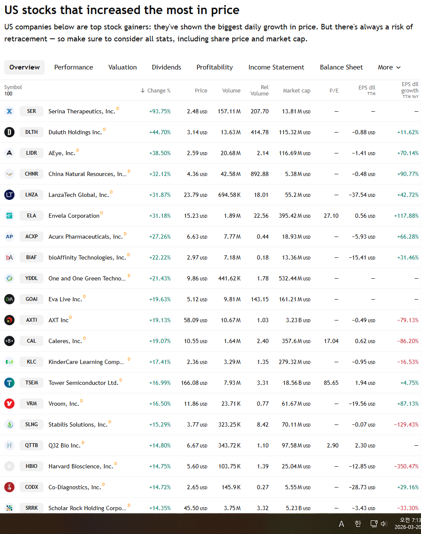The image size is (421, 534).
Task: Sort by the Symbol column header
Action: [x=13, y=87]
